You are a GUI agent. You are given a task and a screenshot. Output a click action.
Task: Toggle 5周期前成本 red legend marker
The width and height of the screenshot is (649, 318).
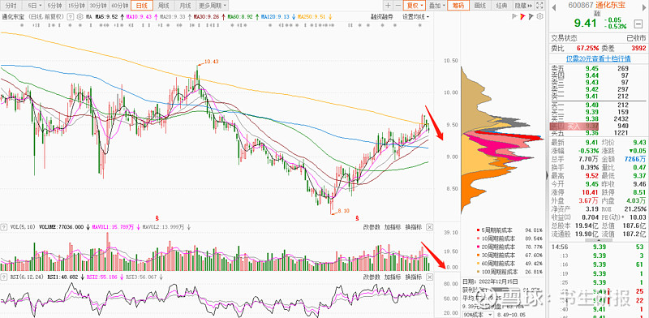coord(478,230)
